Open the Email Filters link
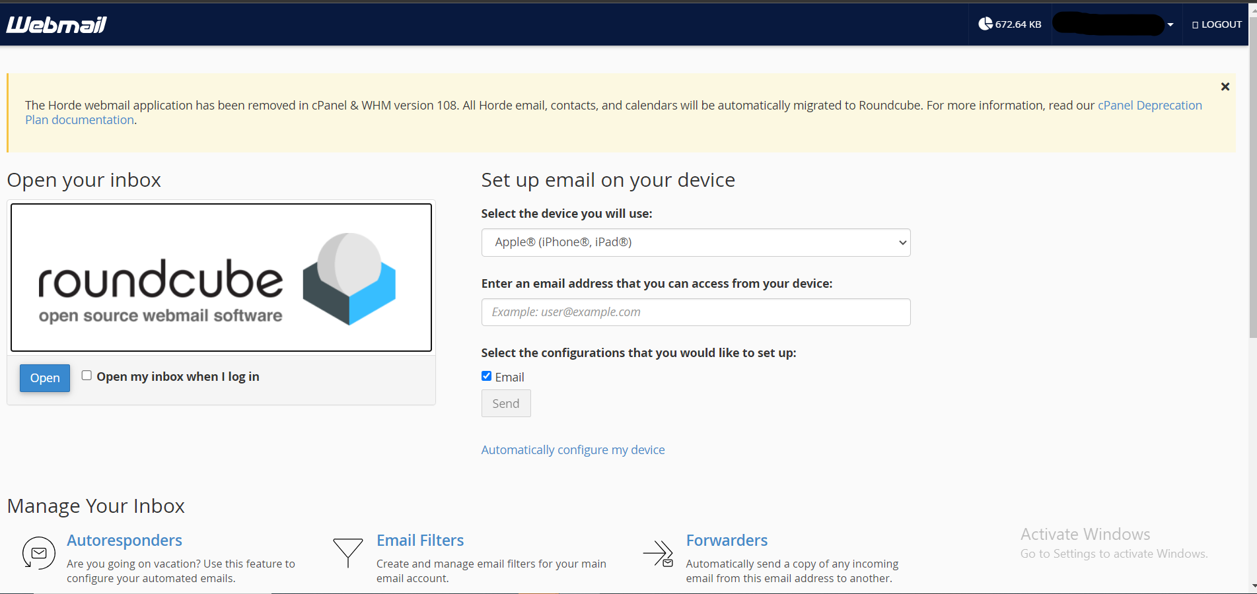Viewport: 1257px width, 594px height. (420, 541)
